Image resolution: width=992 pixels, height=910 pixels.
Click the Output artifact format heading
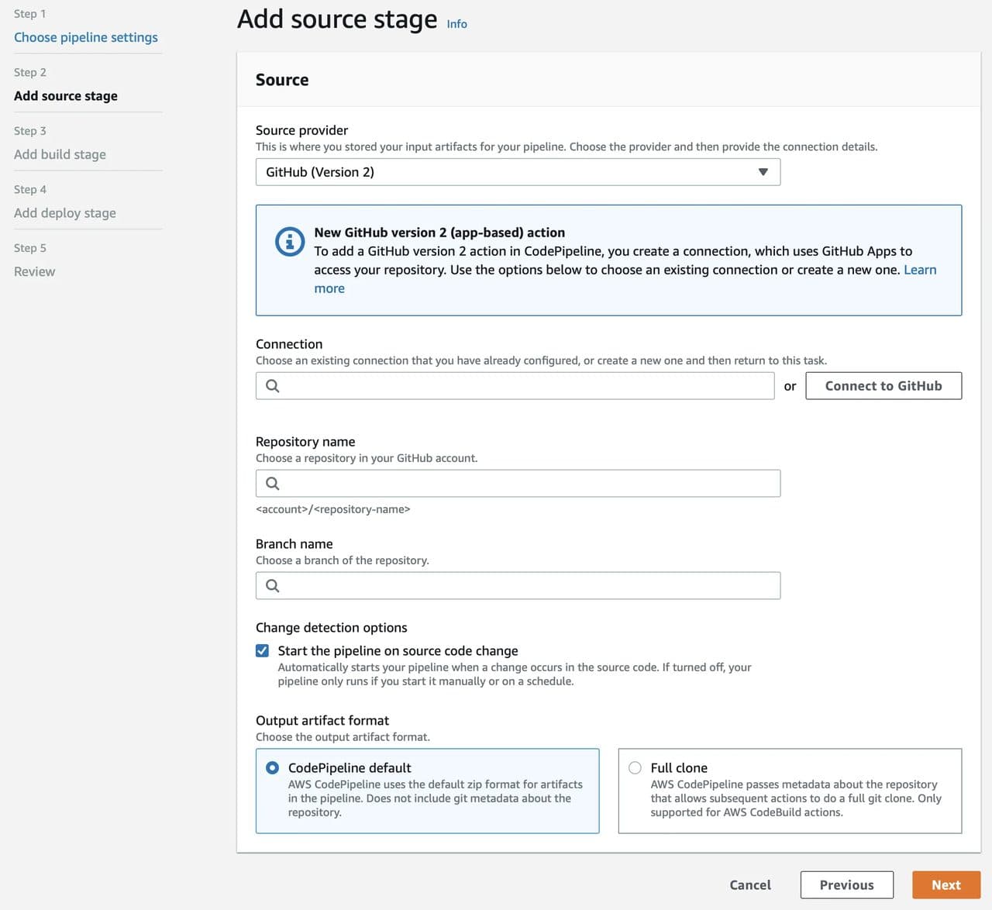[322, 721]
